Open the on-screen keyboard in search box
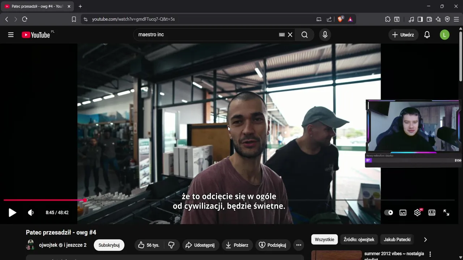 point(282,35)
